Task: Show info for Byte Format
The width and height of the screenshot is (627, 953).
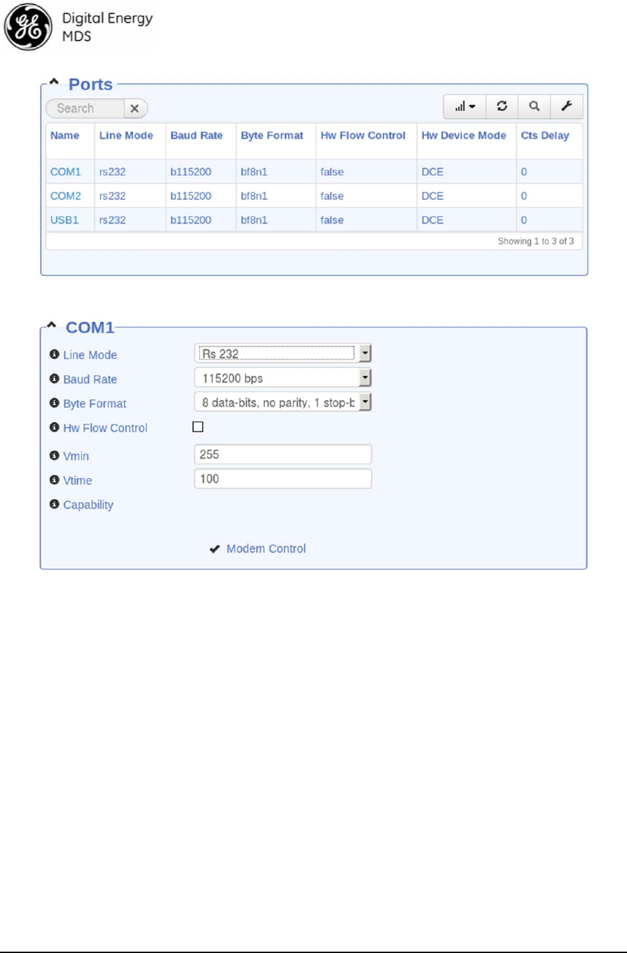Action: 55,403
